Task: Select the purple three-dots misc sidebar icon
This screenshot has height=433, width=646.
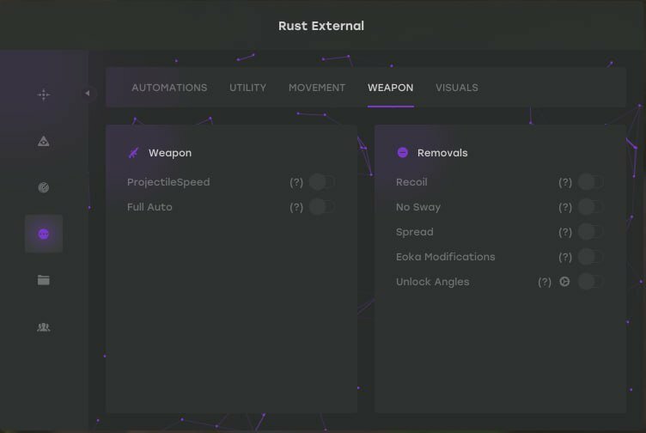Action: [44, 234]
